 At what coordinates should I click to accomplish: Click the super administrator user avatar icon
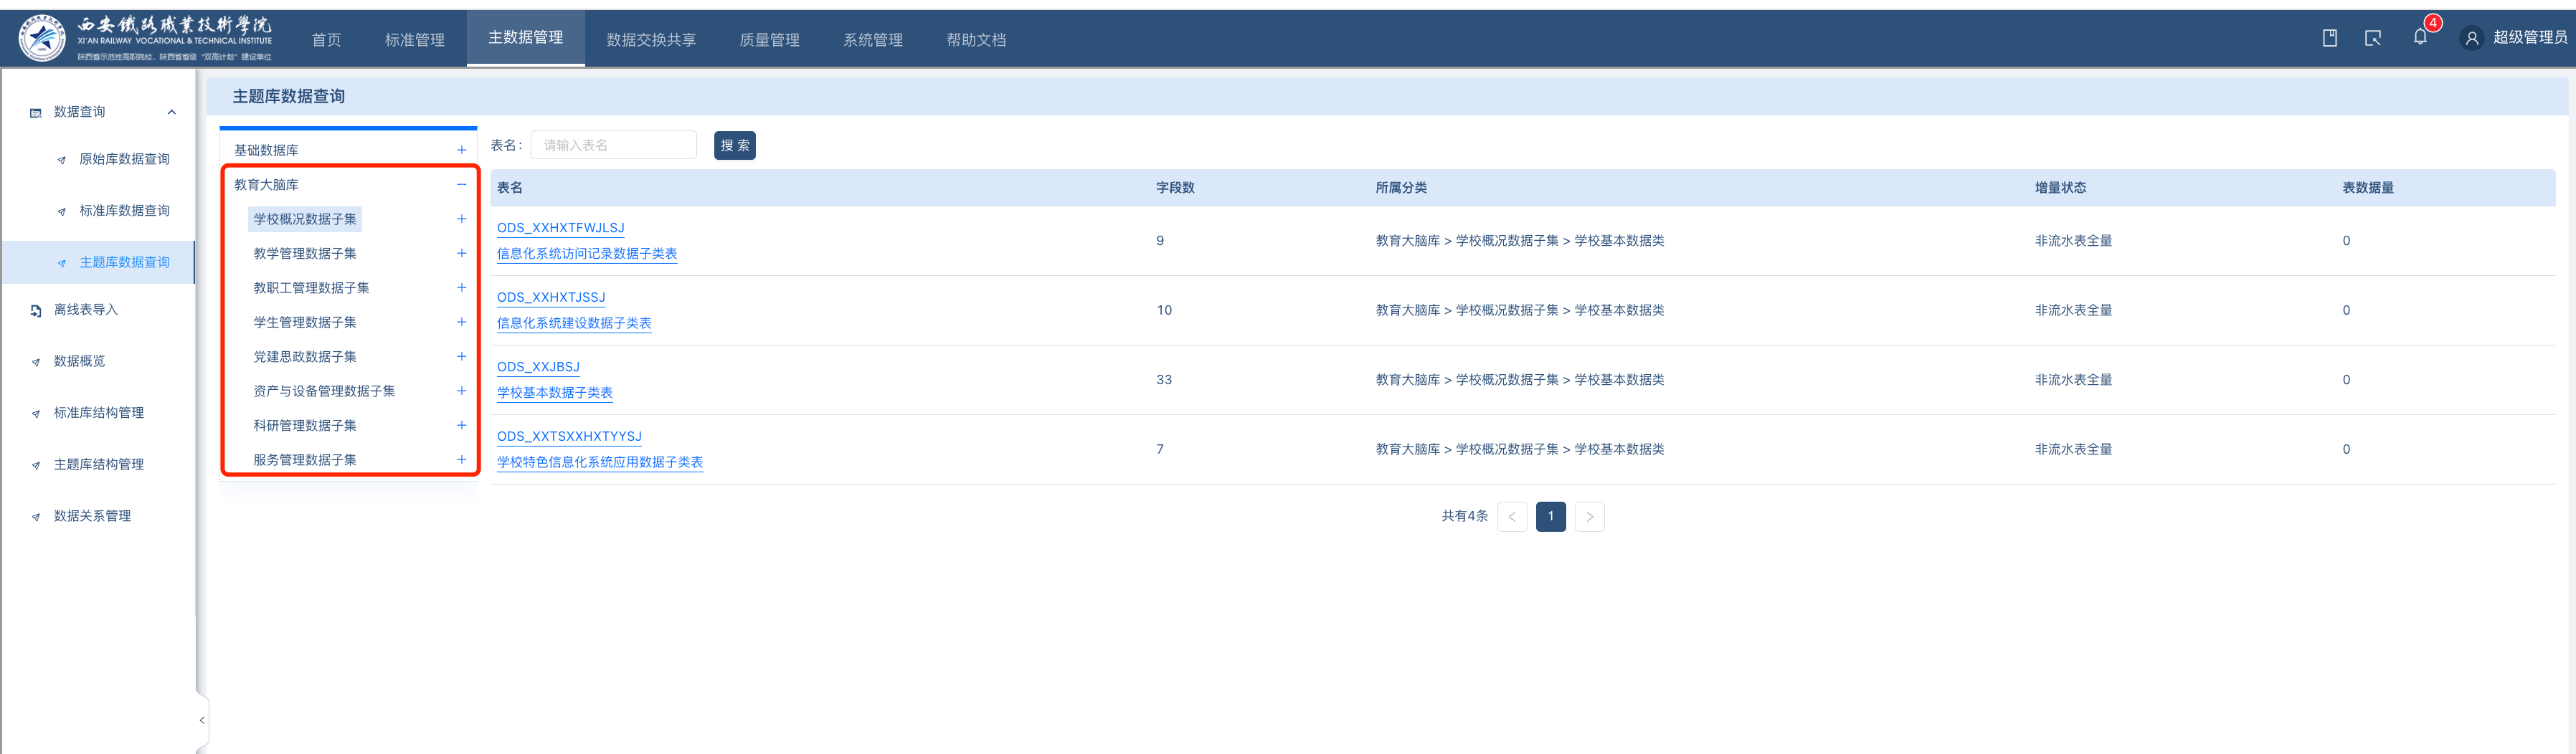2471,38
